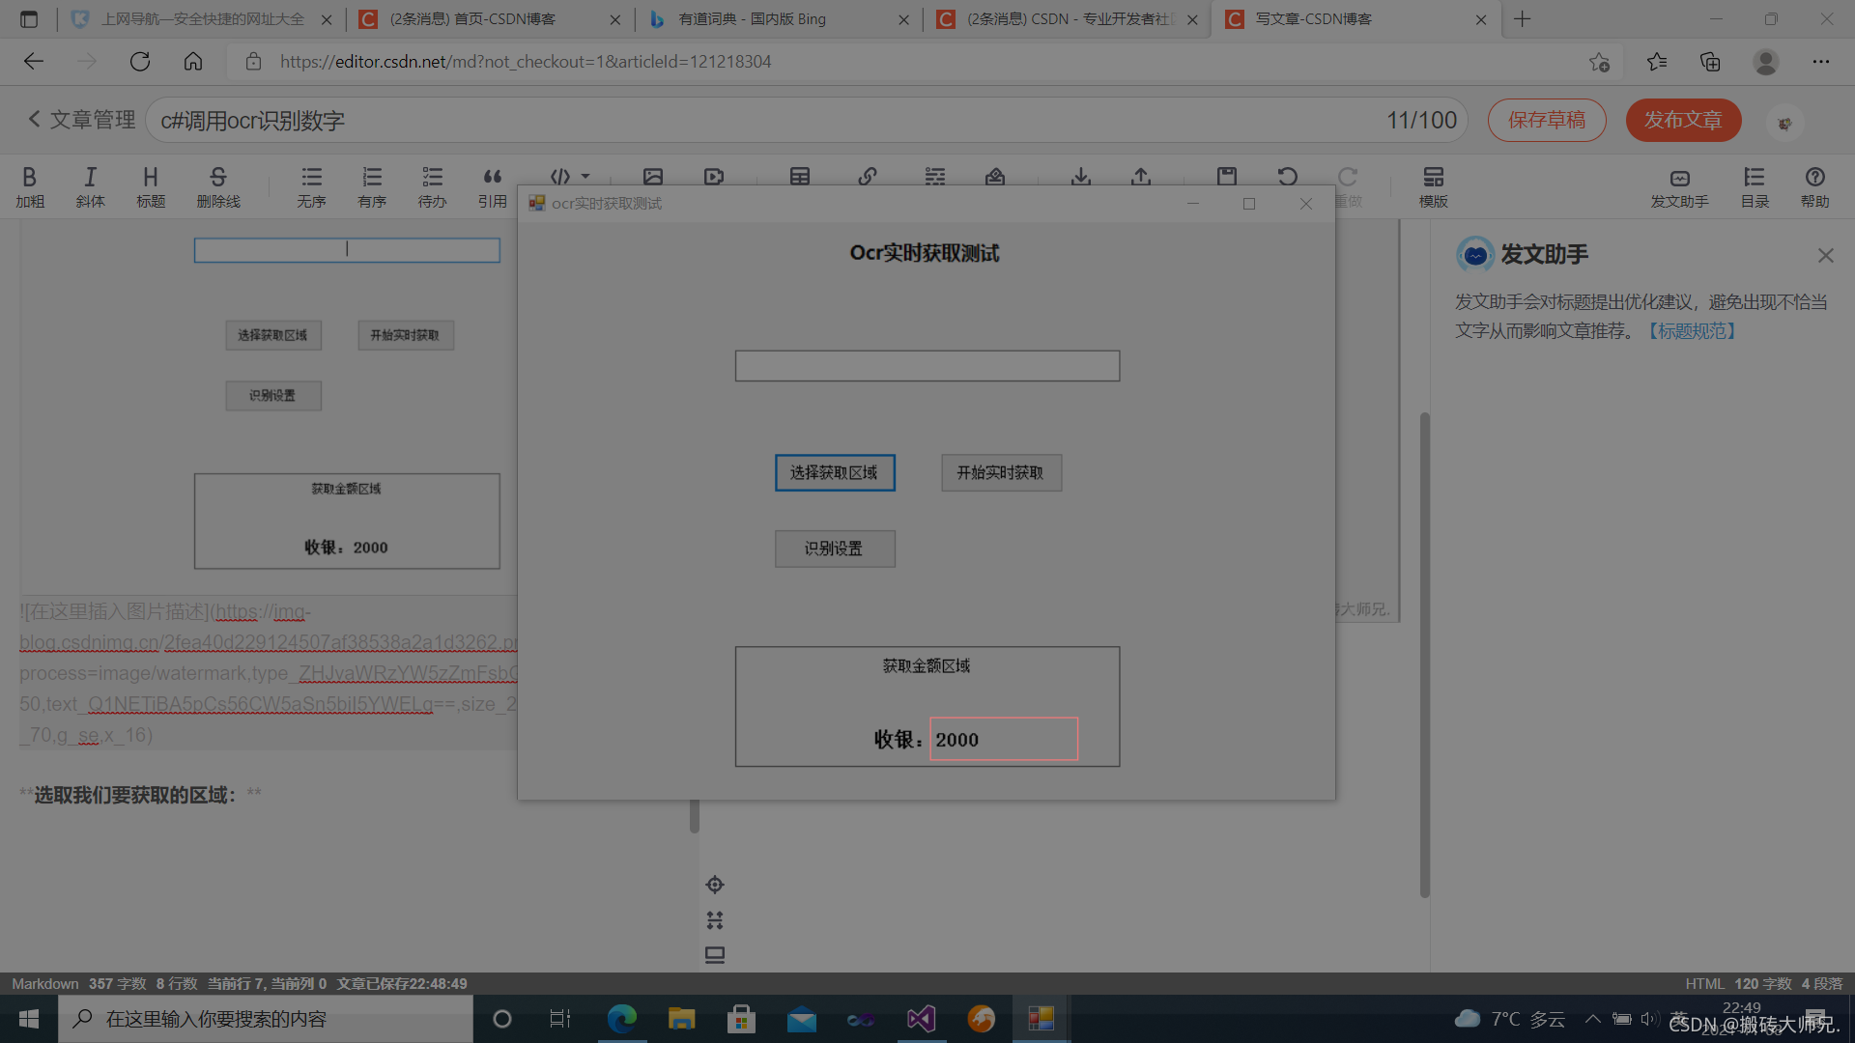Open the code block language dropdown arrow

pos(585,177)
